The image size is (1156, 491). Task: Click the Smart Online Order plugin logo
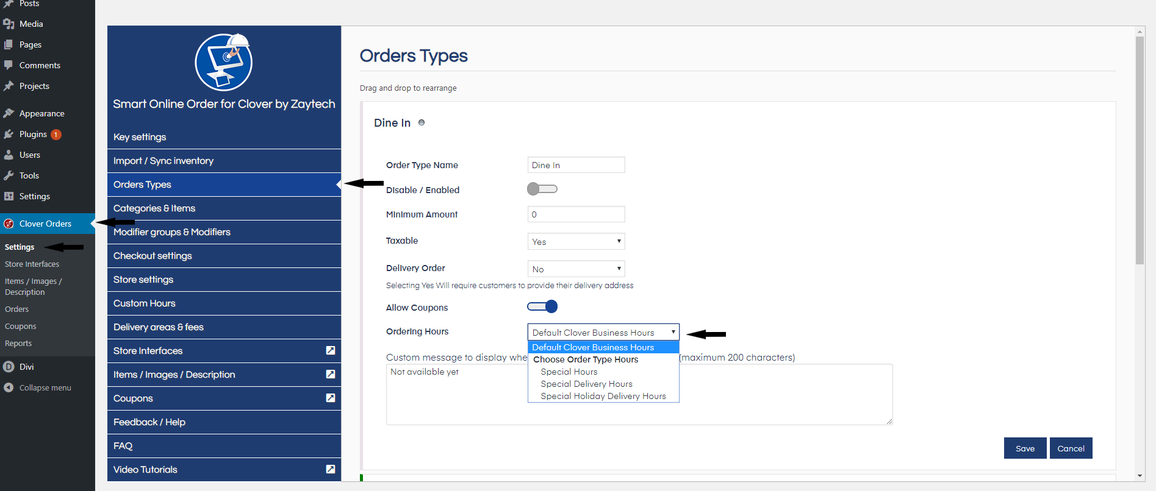[224, 62]
